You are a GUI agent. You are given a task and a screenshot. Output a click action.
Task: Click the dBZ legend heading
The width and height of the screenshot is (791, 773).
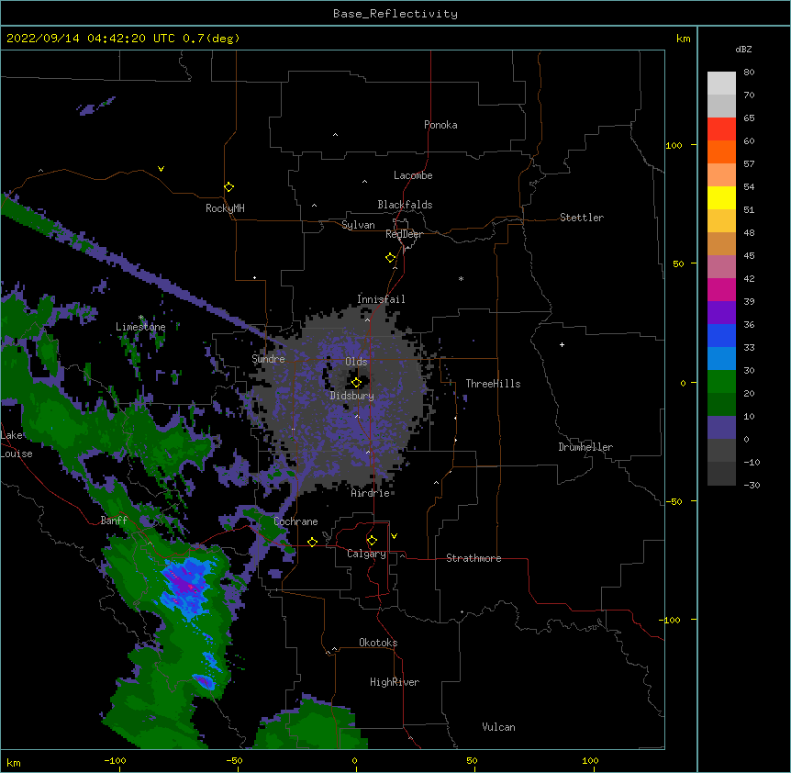tap(743, 49)
